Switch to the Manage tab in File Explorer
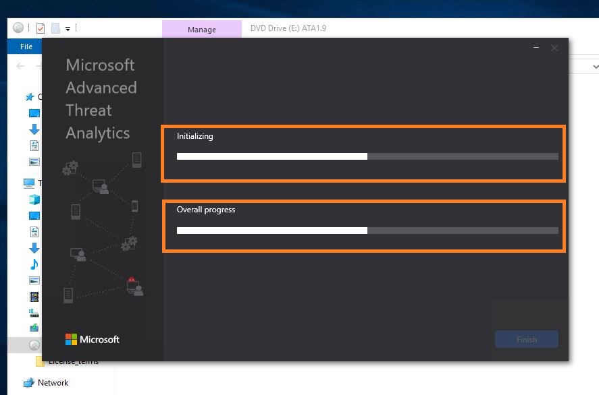The image size is (599, 395). point(202,30)
